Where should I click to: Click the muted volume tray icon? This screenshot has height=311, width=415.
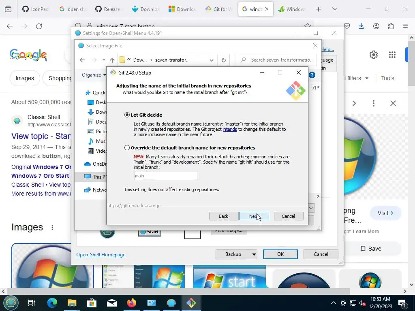(362, 303)
